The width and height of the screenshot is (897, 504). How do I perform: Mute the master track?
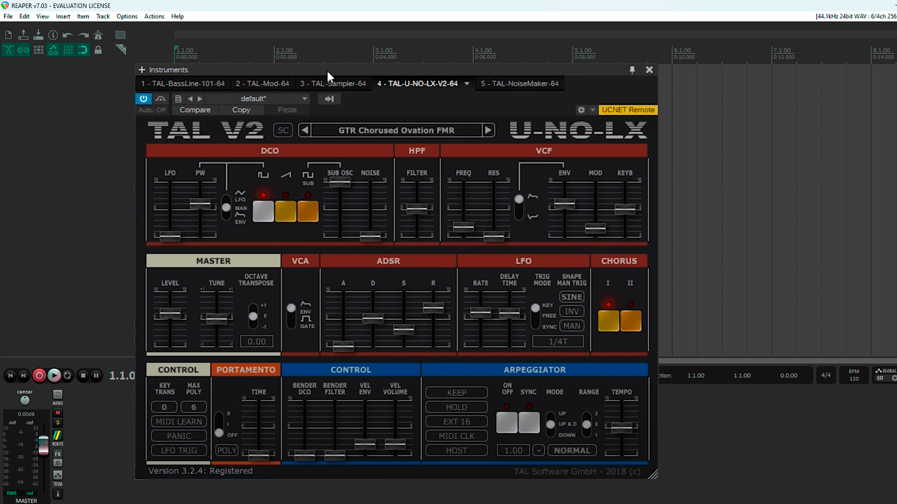[x=58, y=413]
